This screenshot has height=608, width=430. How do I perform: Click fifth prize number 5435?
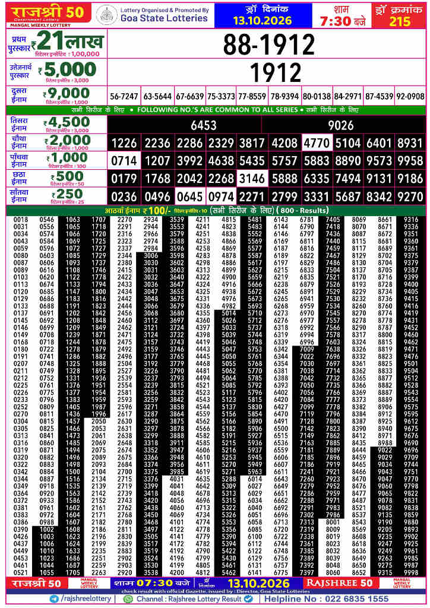252,161
